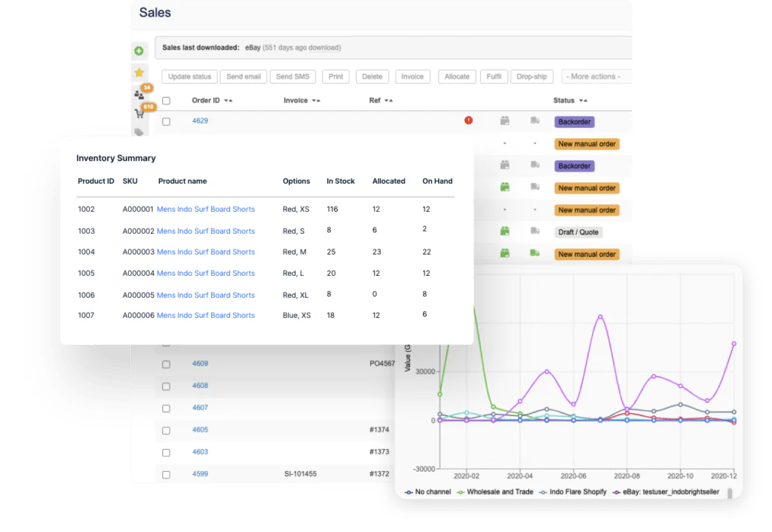Open shopping cart icon with 610 badge
The width and height of the screenshot is (772, 532).
(x=139, y=114)
